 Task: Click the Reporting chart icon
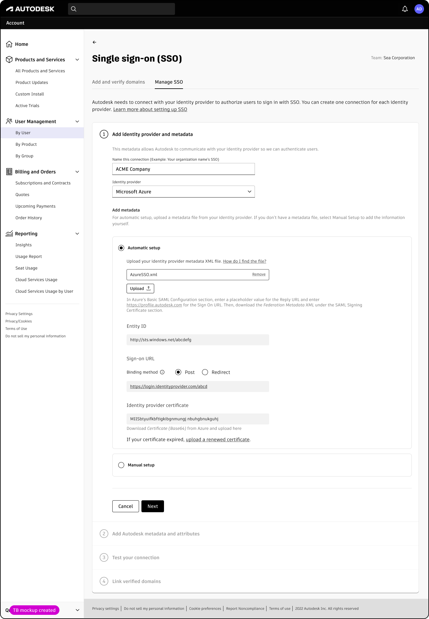(x=9, y=234)
